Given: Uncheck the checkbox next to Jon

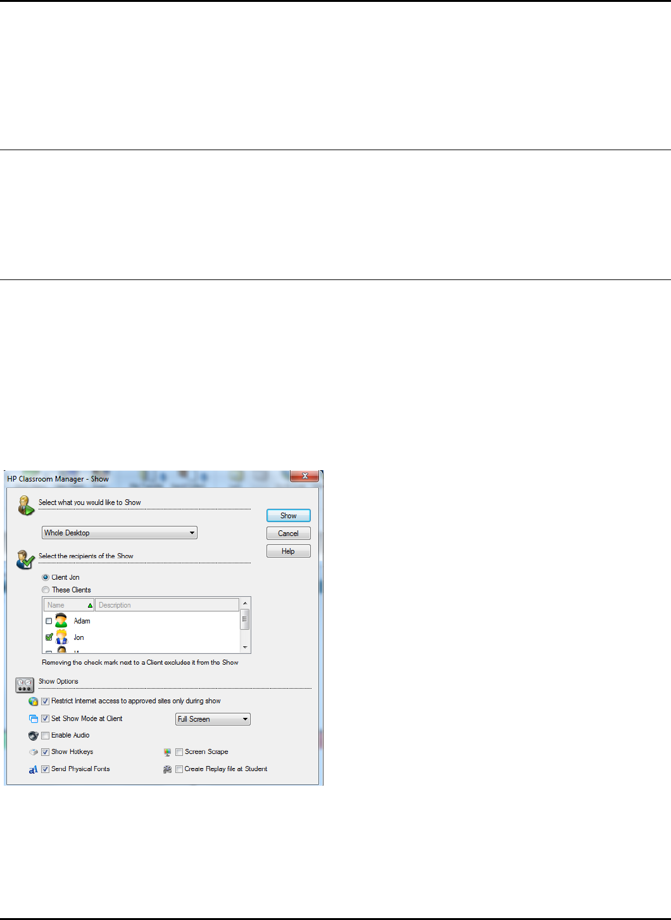Looking at the screenshot, I should [49, 637].
